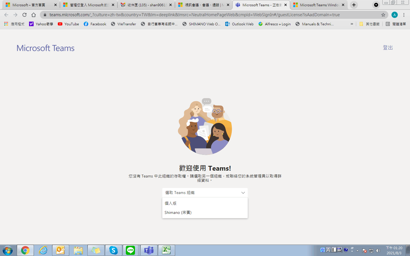Open the 選取 Teams 組織 dropdown

(205, 193)
